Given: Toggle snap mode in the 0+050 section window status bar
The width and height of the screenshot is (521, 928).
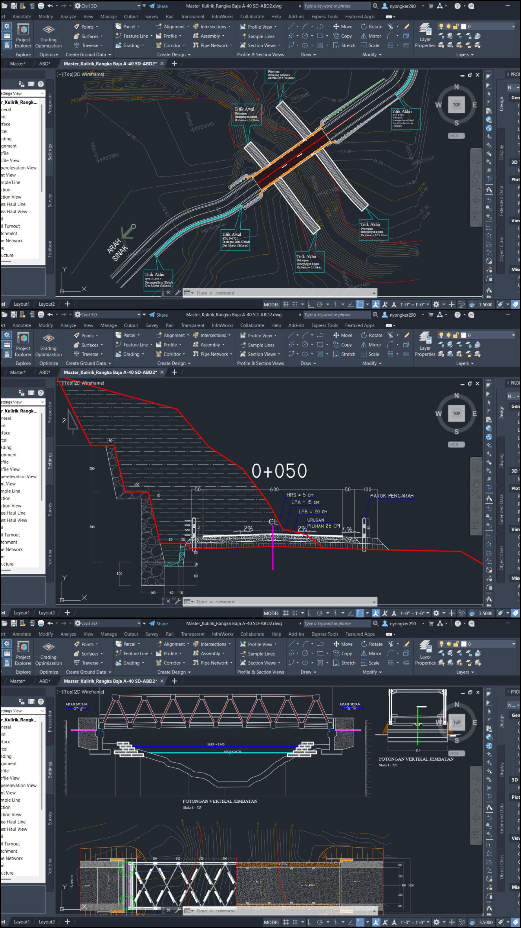Looking at the screenshot, I should (x=295, y=613).
